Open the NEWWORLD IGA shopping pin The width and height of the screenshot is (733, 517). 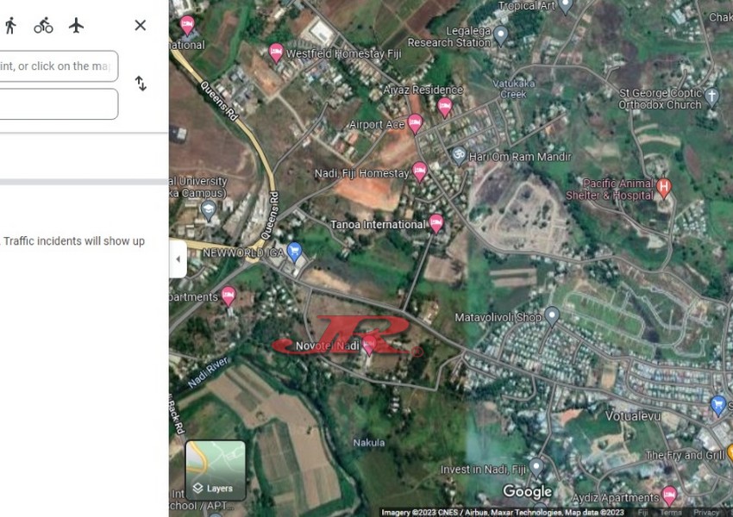click(295, 252)
